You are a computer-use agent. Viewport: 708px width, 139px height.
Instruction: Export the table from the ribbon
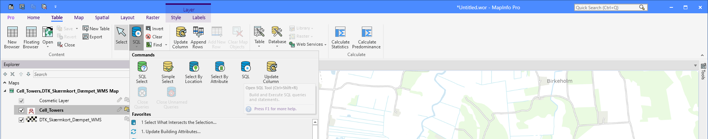(93, 37)
